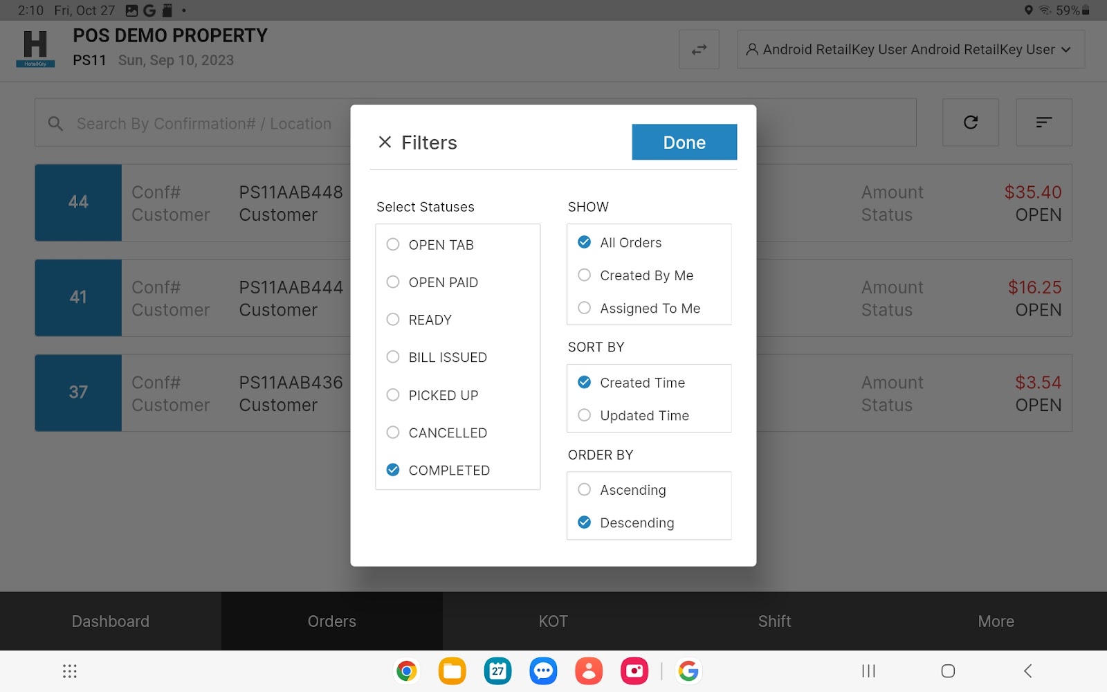Close the Filters dialog with X icon
Image resolution: width=1107 pixels, height=692 pixels.
coord(385,142)
